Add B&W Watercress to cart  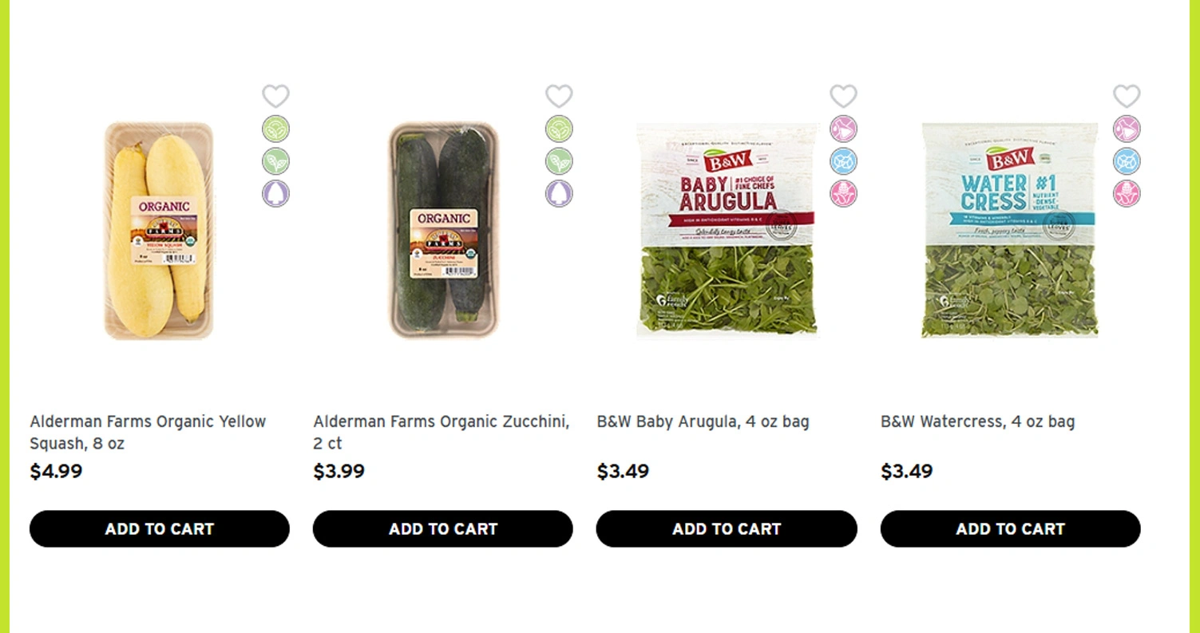1010,528
